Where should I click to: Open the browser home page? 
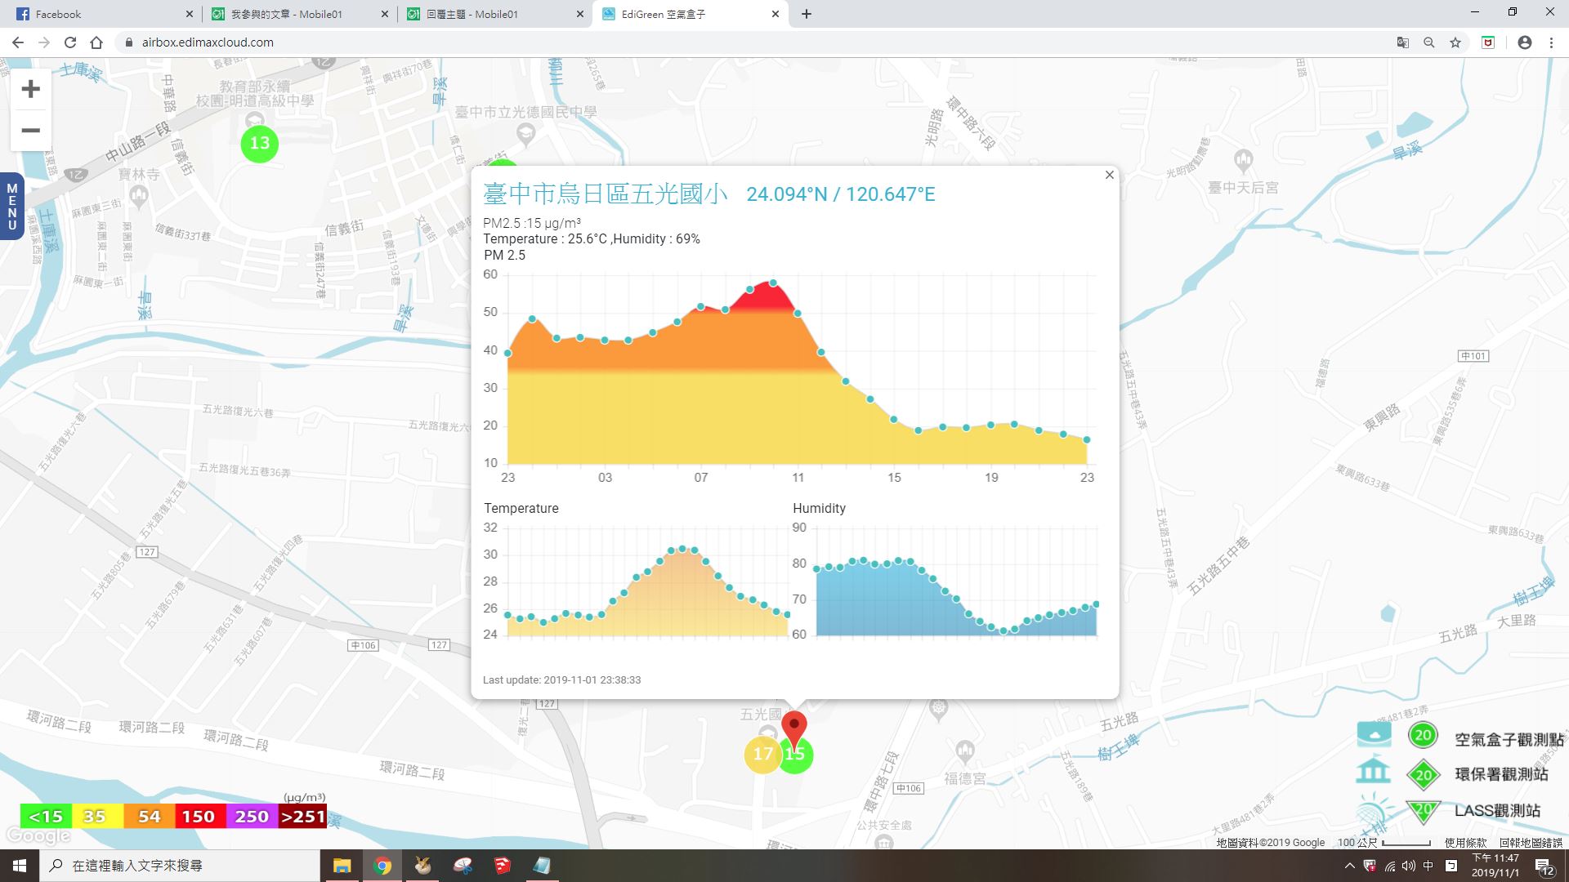96,42
